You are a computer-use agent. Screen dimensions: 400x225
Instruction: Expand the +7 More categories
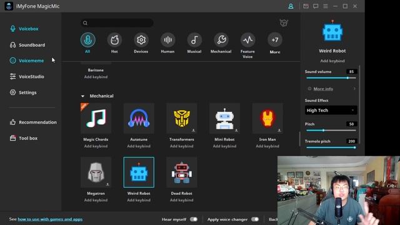[275, 40]
